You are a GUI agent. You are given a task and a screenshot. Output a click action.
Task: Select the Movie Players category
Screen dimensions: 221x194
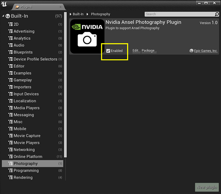32,143
